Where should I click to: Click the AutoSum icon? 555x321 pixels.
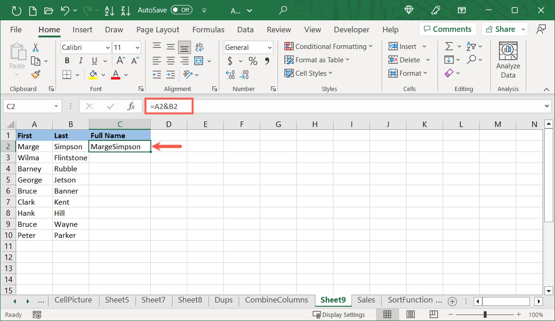(448, 46)
